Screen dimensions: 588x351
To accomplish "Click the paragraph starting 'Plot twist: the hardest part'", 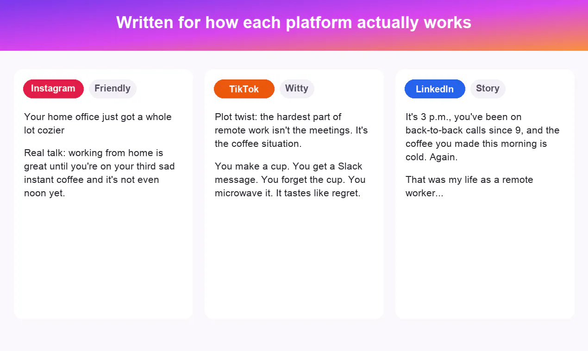I will click(291, 130).
